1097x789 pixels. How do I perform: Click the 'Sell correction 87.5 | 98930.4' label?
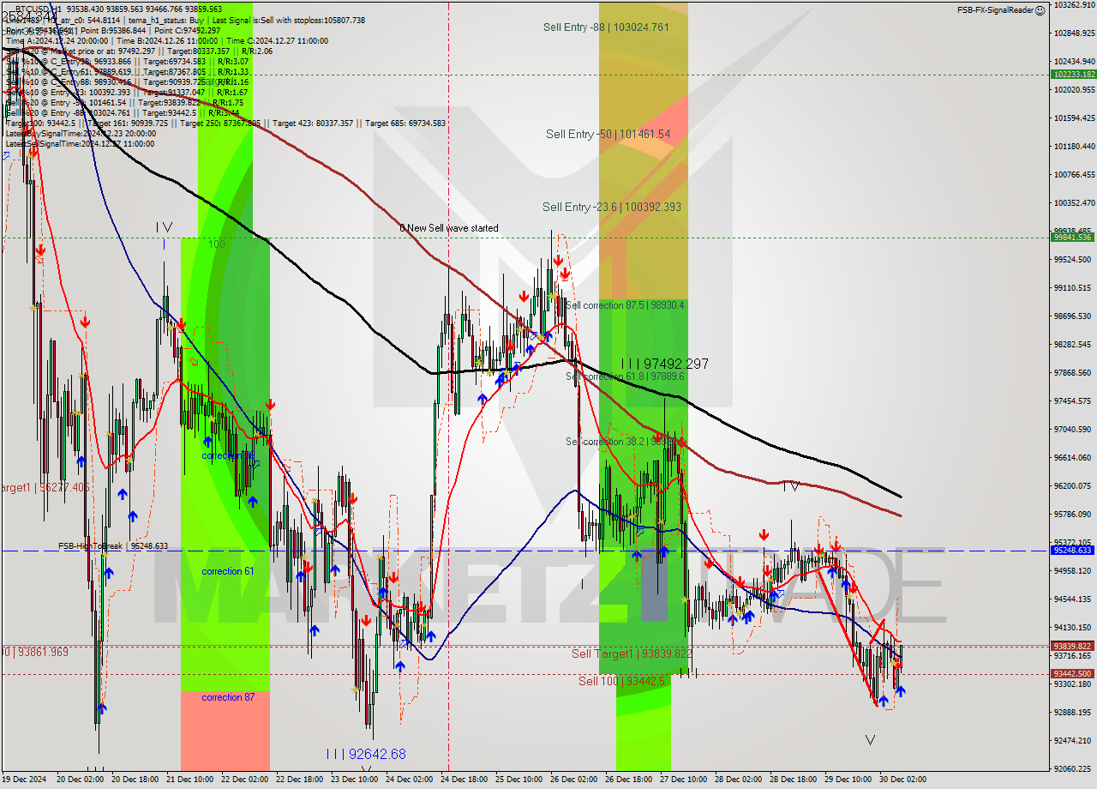coord(625,305)
